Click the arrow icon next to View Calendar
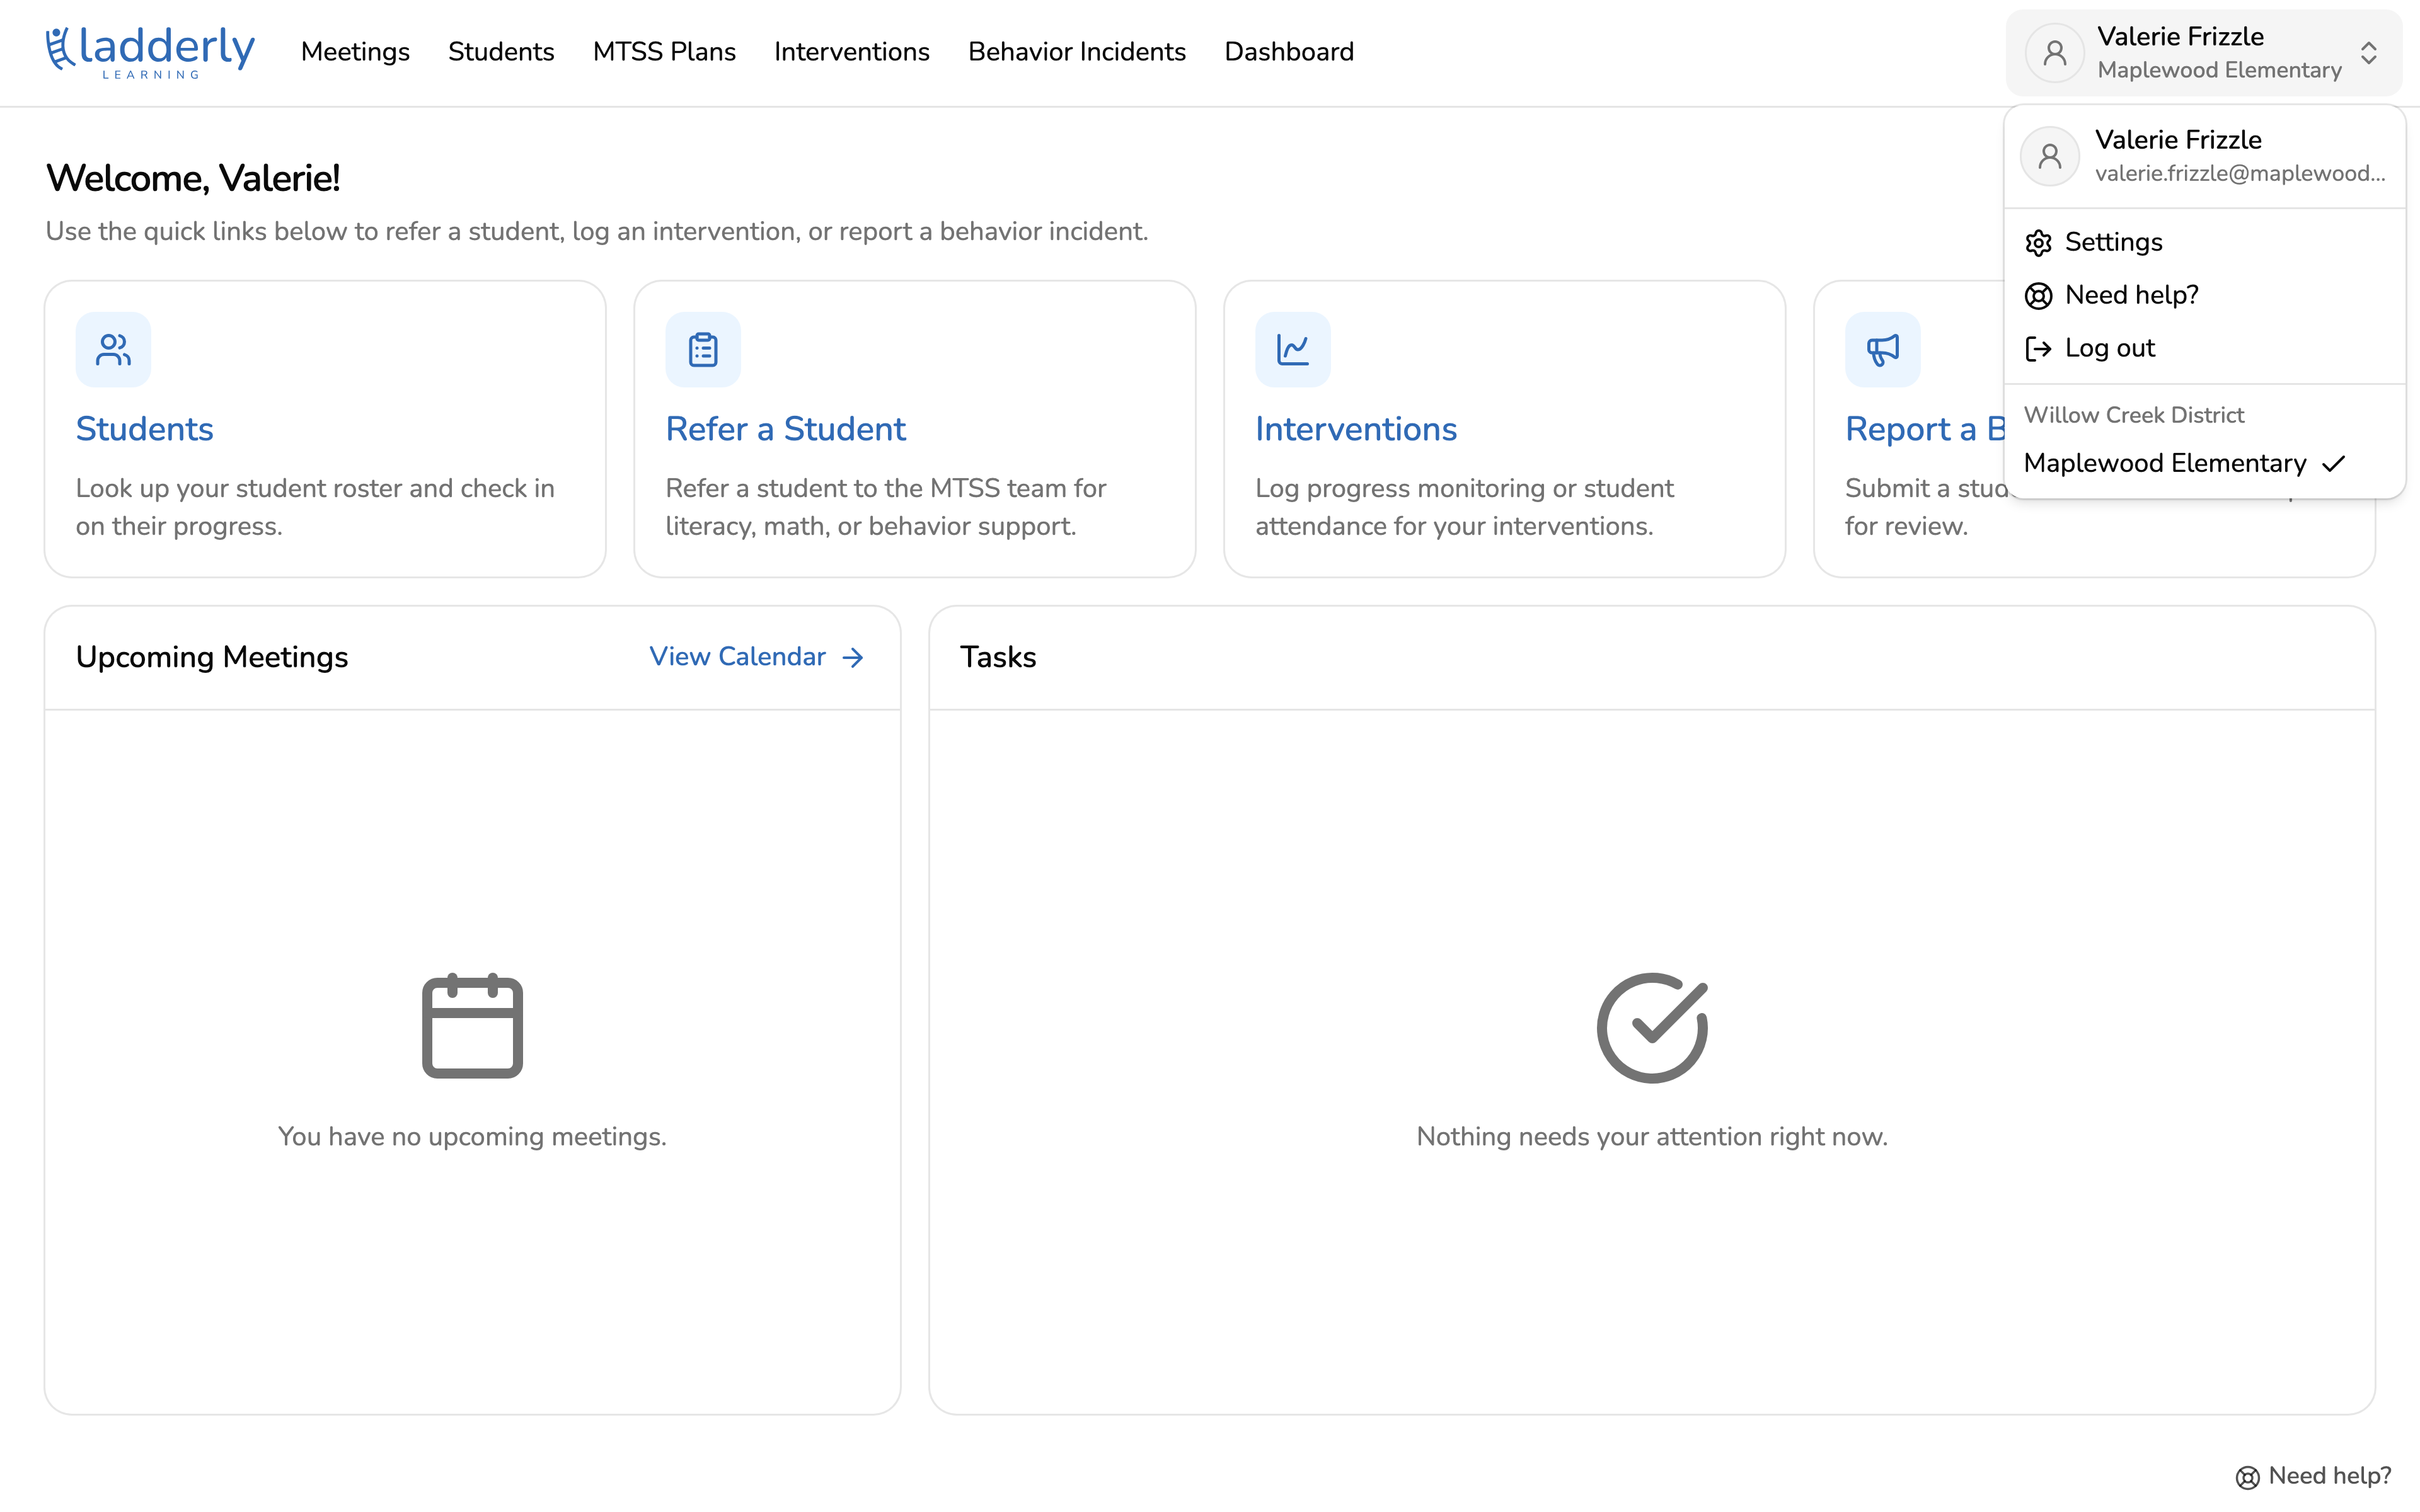 click(853, 657)
